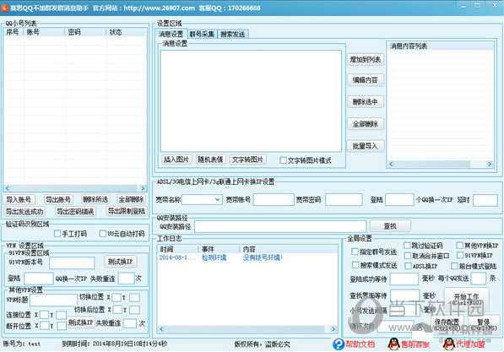The image size is (504, 352).
Task: Click 全部删除 below the QQ account list
Action: (x=131, y=199)
